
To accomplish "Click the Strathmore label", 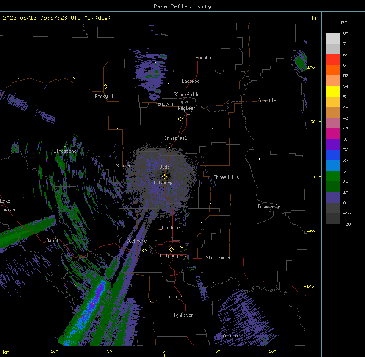I will tap(218, 258).
